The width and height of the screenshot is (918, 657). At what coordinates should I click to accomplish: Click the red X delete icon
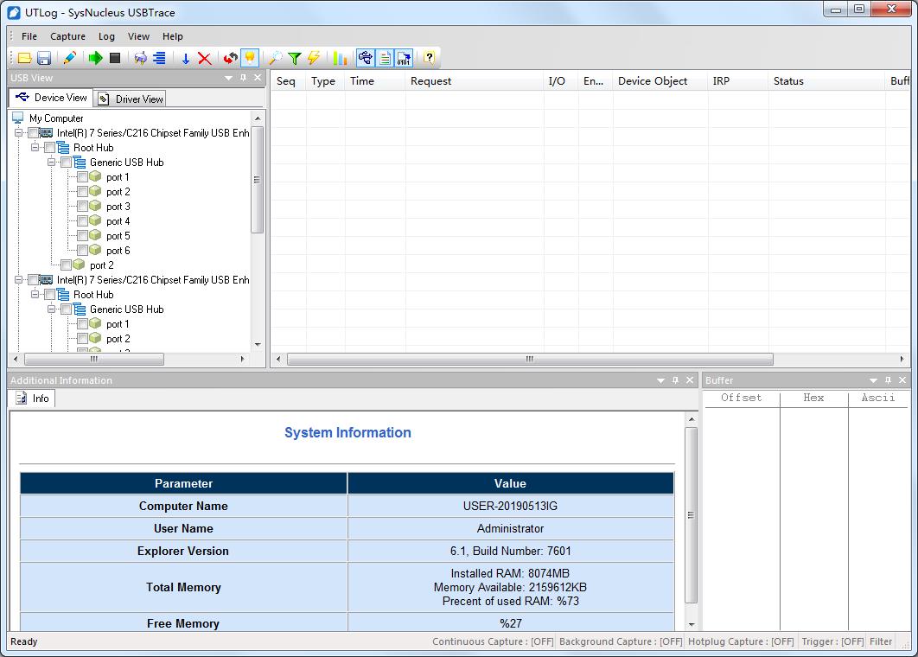[x=205, y=58]
